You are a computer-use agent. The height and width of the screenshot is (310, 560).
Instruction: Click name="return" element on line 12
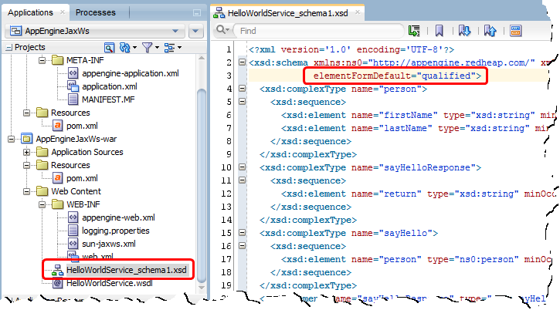[386, 194]
